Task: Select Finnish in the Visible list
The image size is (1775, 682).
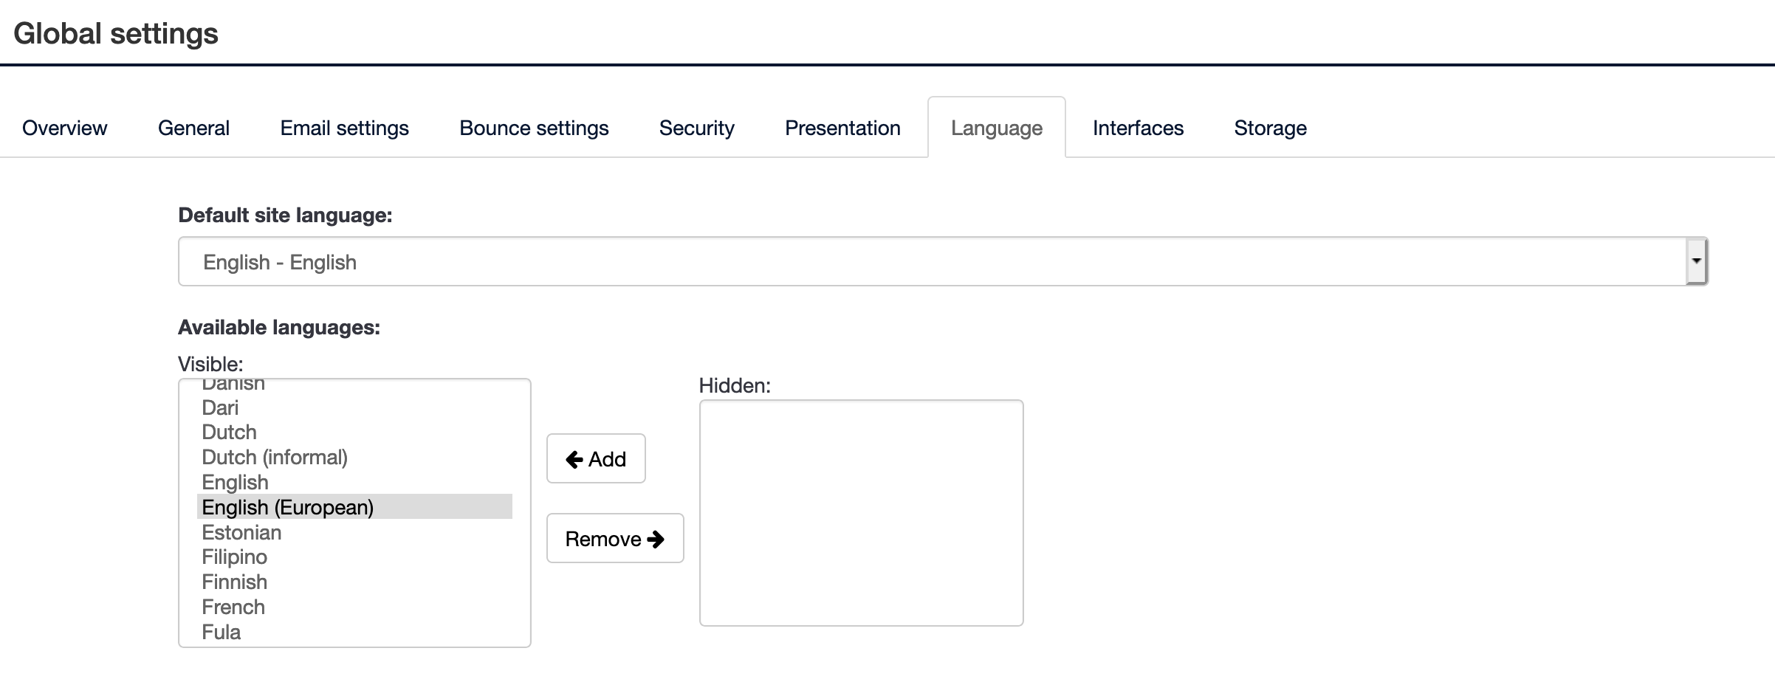Action: click(235, 582)
